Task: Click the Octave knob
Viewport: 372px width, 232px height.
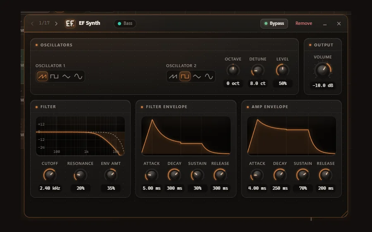Action: pos(233,70)
